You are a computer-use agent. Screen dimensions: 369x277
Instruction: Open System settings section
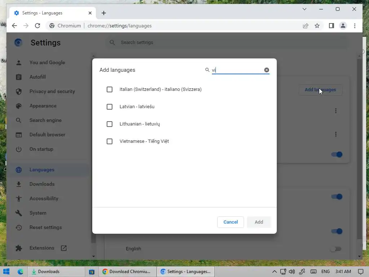[37, 213]
